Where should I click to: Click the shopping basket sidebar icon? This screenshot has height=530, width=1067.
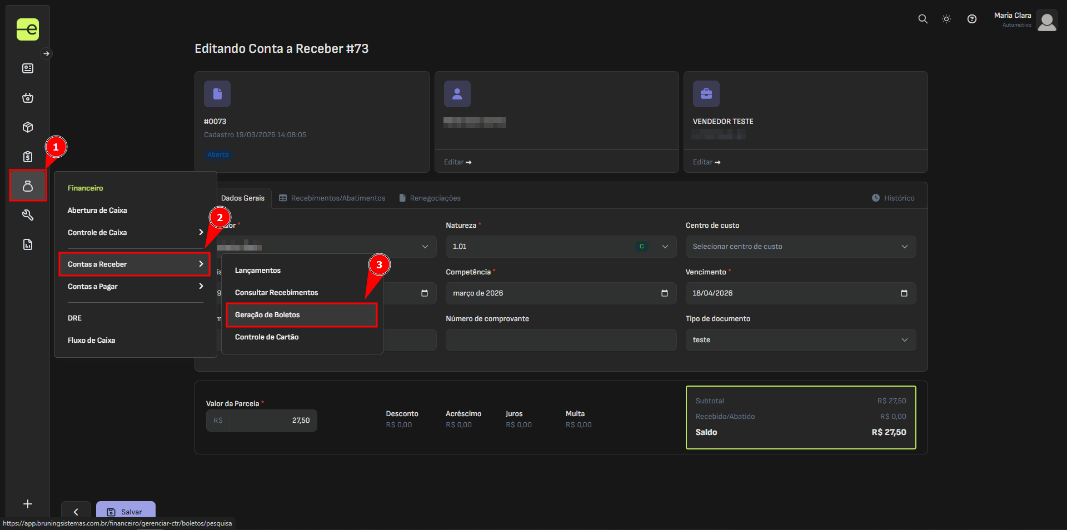point(28,98)
